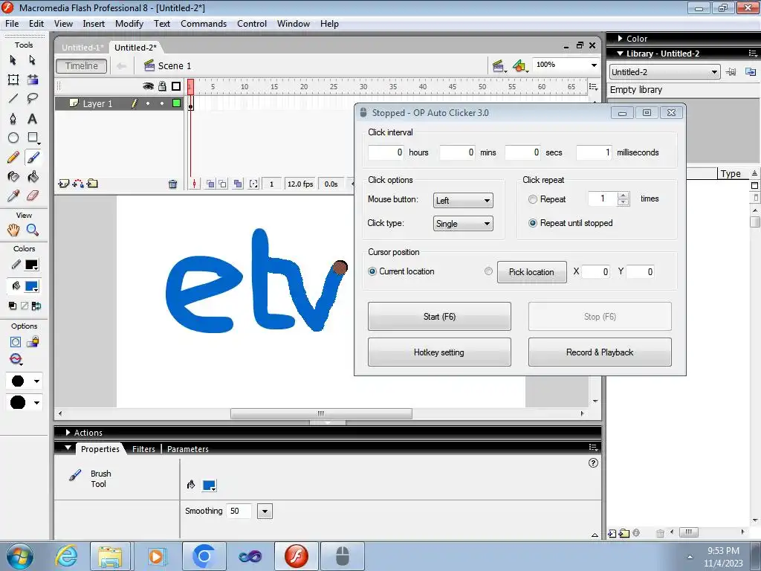The height and width of the screenshot is (571, 761).
Task: Open the Untitled-2 library dropdown
Action: 664,72
